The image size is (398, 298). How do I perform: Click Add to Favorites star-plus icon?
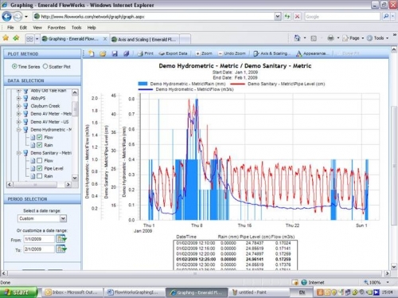pyautogui.click(x=16, y=38)
